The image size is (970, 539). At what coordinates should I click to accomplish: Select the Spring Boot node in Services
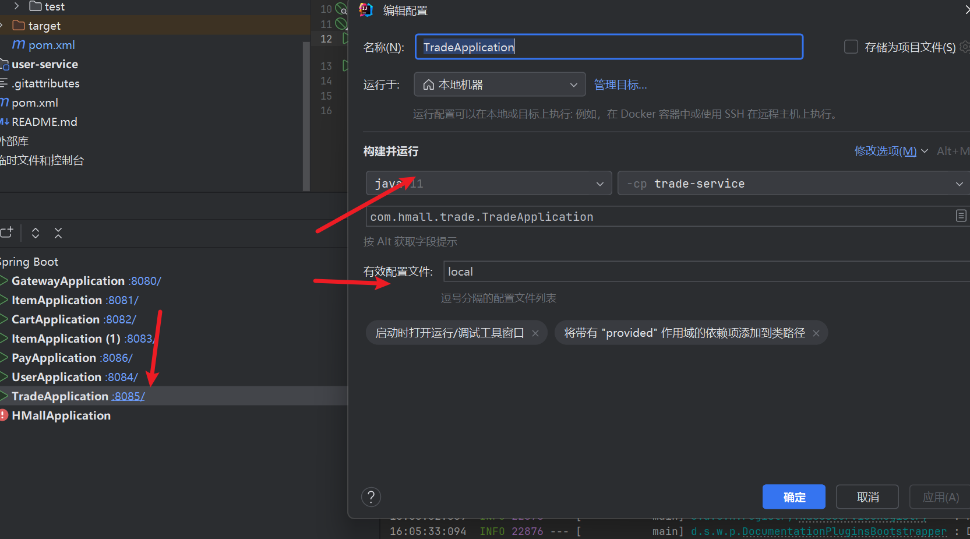(x=29, y=262)
